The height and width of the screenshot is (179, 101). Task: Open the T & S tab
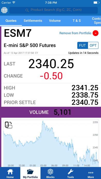pos(77,21)
